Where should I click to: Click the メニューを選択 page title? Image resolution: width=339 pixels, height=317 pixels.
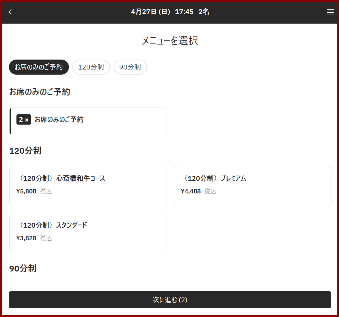pyautogui.click(x=170, y=41)
